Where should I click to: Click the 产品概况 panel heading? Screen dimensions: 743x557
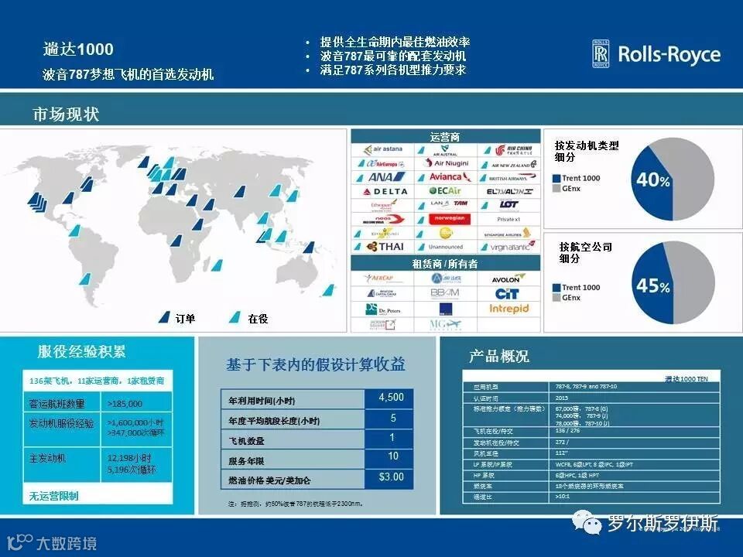coord(499,356)
